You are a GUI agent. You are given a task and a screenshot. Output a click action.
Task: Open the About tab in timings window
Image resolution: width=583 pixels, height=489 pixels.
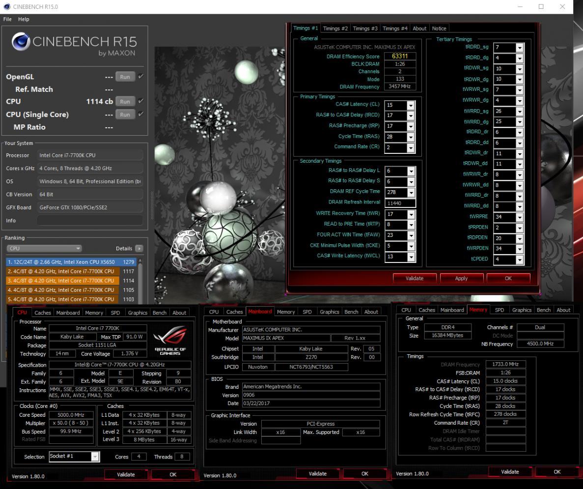click(x=419, y=29)
